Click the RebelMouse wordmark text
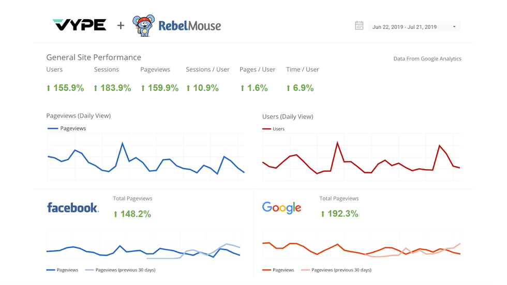This screenshot has height=285, width=507. 189,26
